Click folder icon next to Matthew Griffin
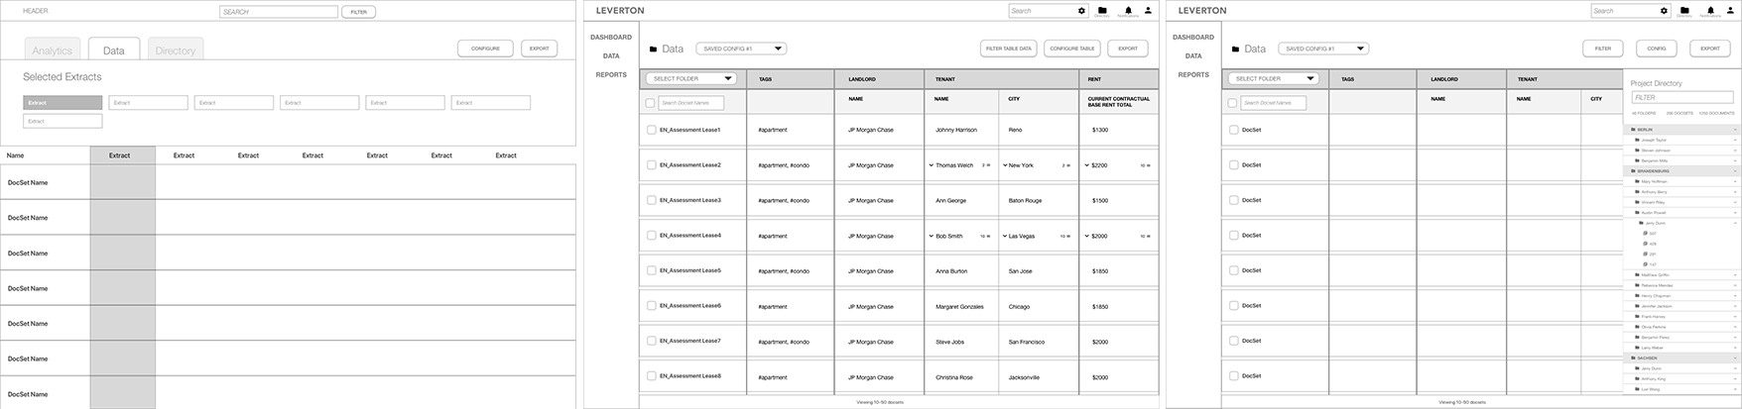Image resolution: width=1742 pixels, height=409 pixels. pyautogui.click(x=1638, y=275)
